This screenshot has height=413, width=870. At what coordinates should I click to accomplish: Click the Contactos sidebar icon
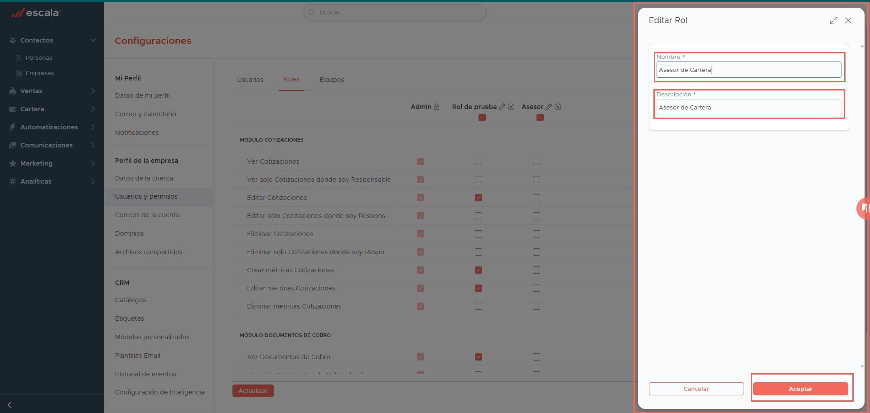[x=13, y=40]
